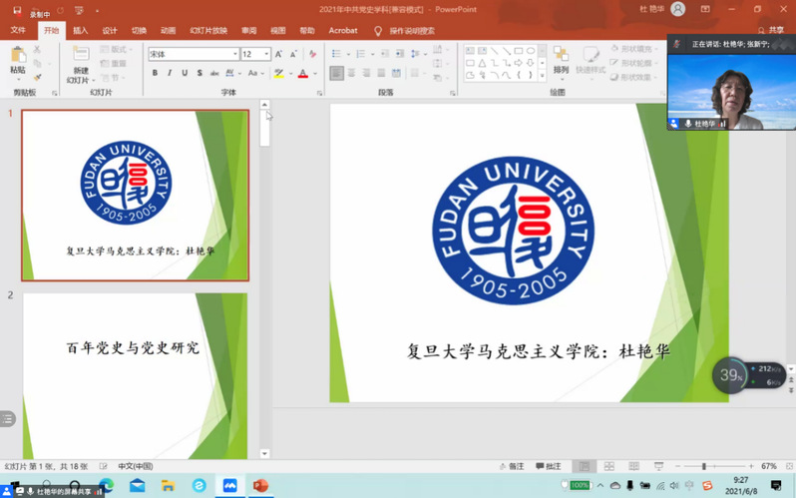Open the font name dropdown (宋体)
The width and height of the screenshot is (796, 498).
pyautogui.click(x=235, y=54)
